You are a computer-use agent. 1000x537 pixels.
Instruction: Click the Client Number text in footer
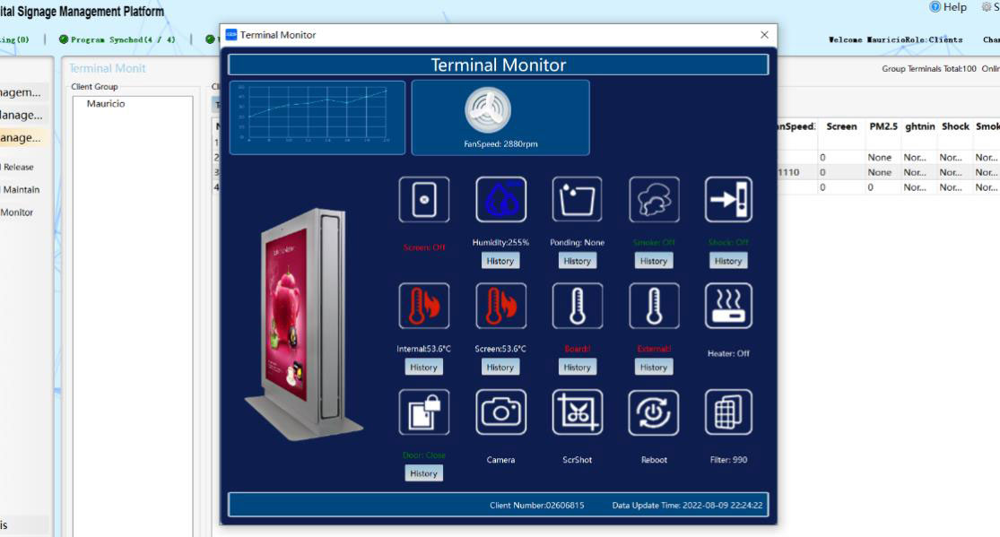tap(537, 505)
